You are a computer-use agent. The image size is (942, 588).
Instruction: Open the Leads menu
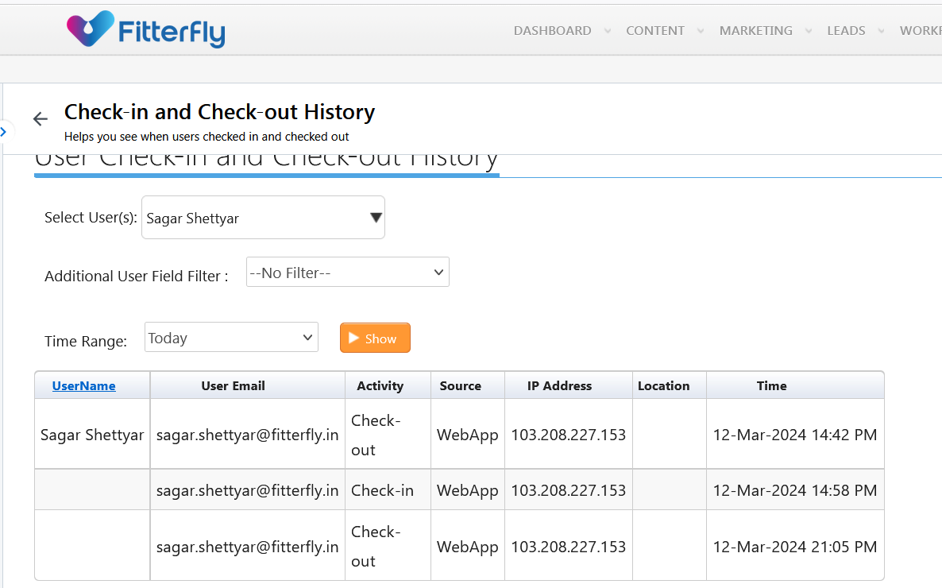[846, 31]
